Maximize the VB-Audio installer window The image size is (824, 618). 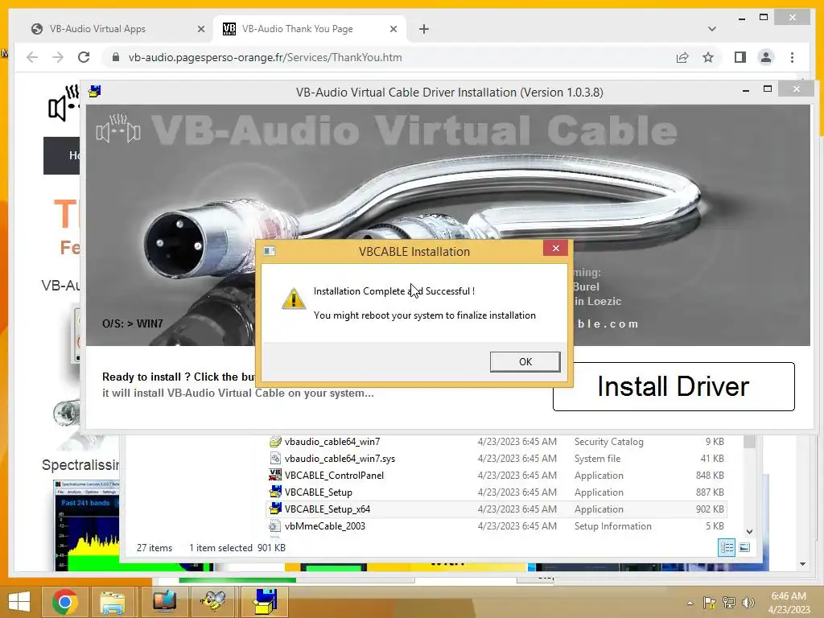pyautogui.click(x=767, y=89)
